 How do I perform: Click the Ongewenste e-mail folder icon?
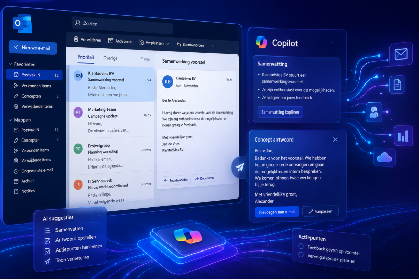pos(16,171)
